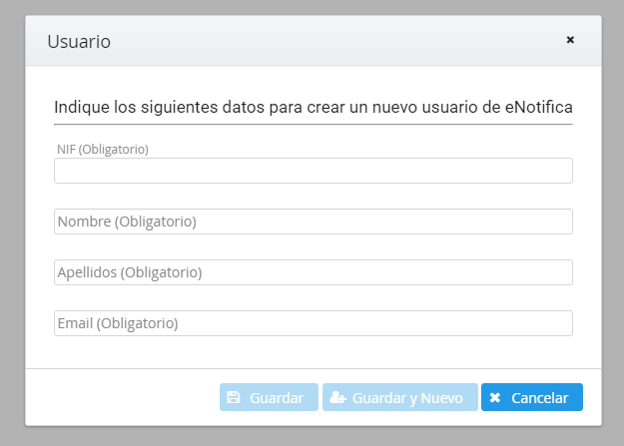Click the Usuario dialog title
Viewport: 624px width, 446px height.
[79, 42]
